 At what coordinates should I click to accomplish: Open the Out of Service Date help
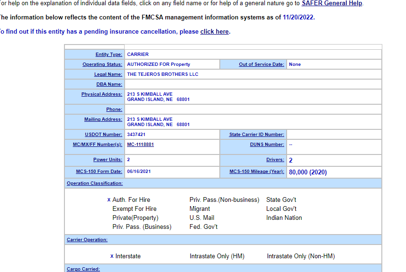point(262,64)
